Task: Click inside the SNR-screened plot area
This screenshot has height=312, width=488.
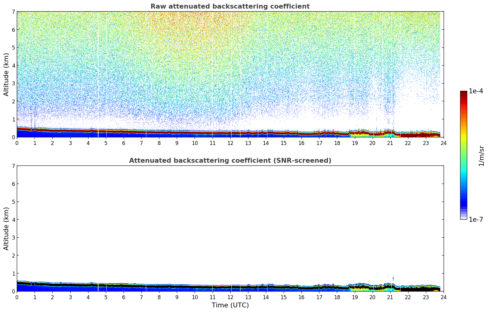Action: [230, 228]
